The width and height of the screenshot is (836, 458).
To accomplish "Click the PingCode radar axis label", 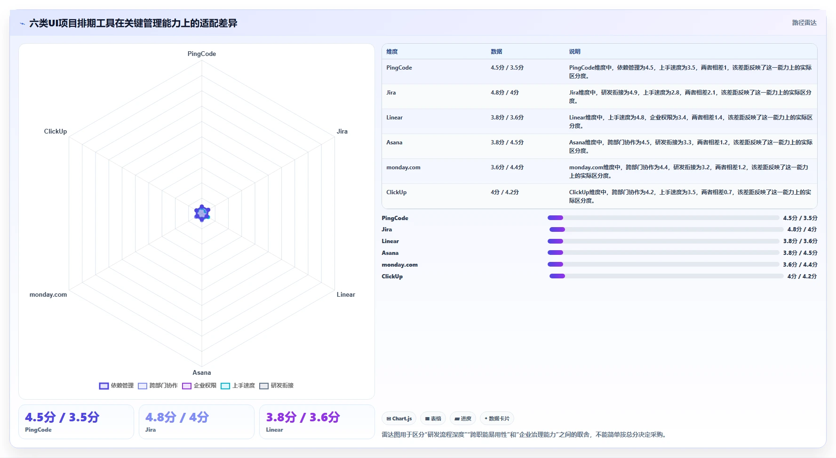I will coord(202,54).
